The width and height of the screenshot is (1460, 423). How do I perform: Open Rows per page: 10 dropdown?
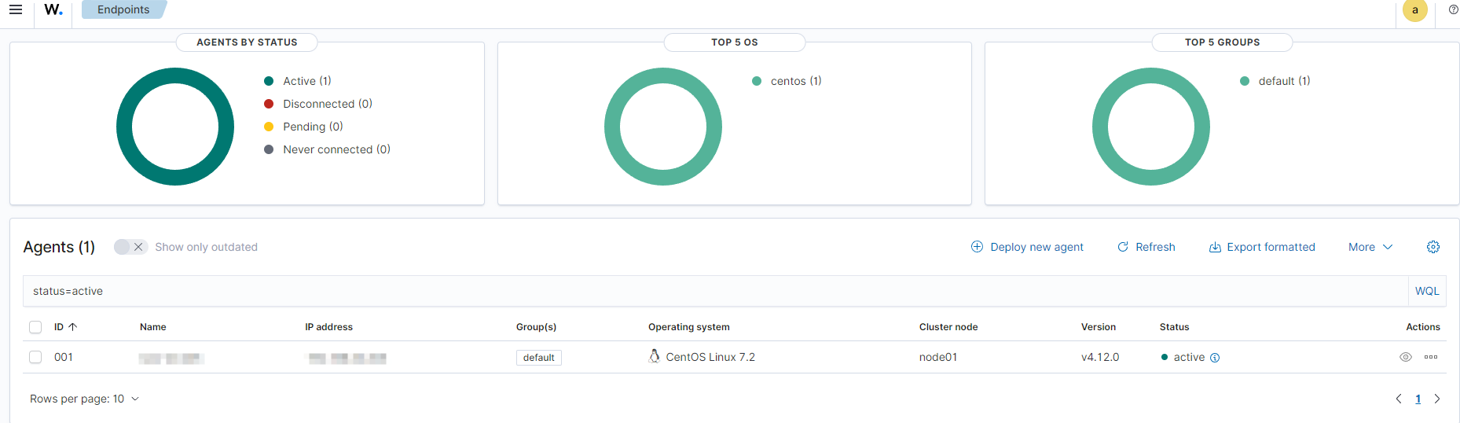(x=85, y=399)
